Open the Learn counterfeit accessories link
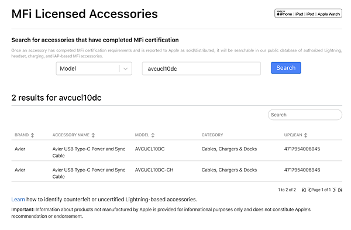Viewport: 351px width, 230px height. click(18, 200)
